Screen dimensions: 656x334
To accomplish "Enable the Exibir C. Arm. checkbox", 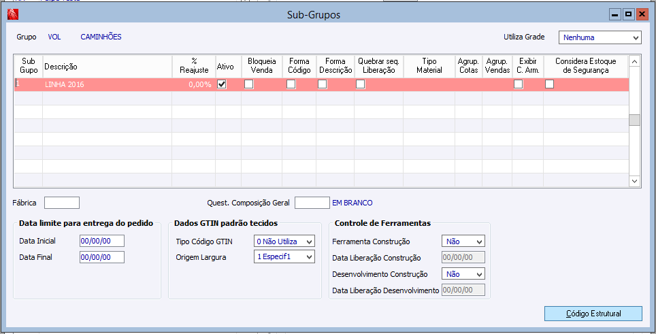I will (518, 84).
